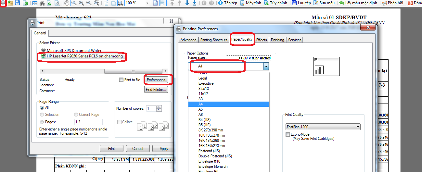This screenshot has height=172, width=422.
Task: Switch to the Services tab
Action: pos(295,40)
